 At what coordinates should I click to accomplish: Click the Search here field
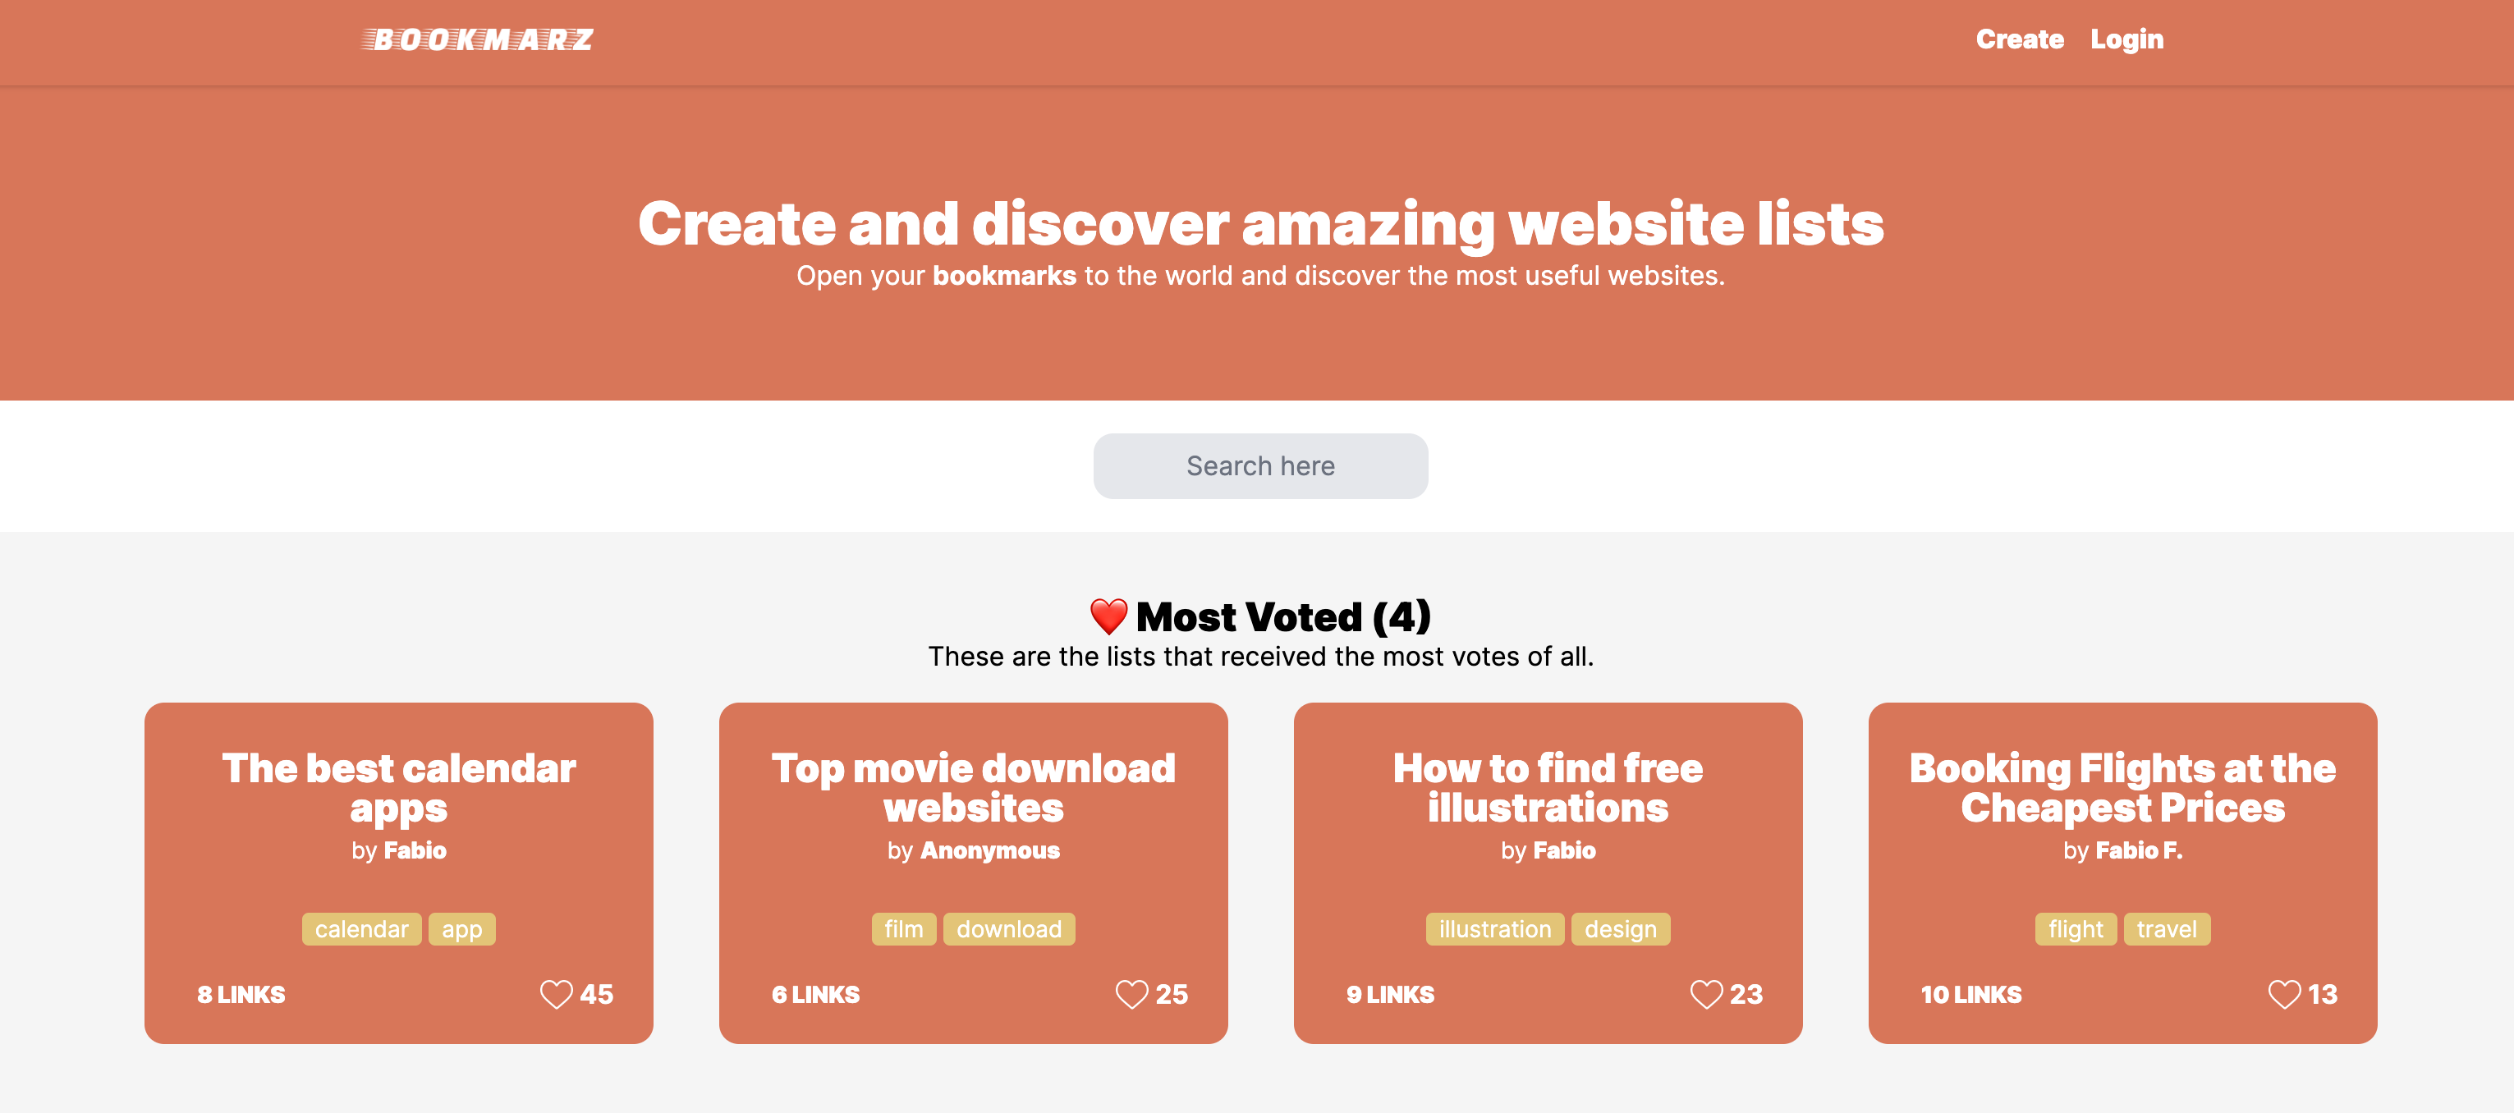[1260, 466]
